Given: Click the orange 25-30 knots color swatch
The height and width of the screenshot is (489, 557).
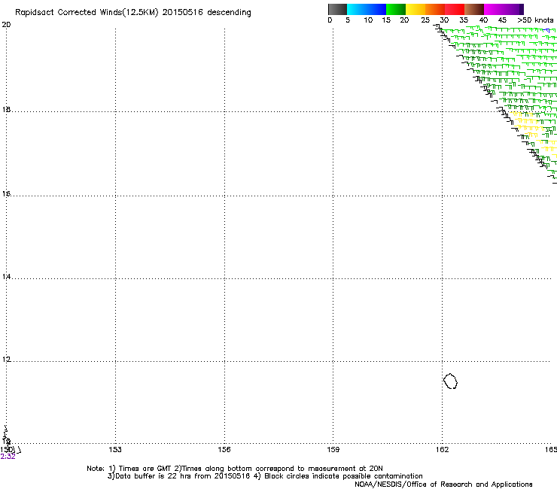Looking at the screenshot, I should point(435,9).
